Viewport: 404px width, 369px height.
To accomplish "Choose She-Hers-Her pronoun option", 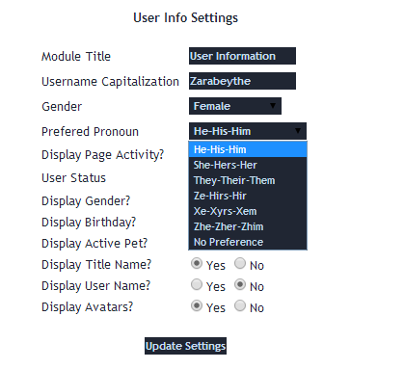I will 248,165.
